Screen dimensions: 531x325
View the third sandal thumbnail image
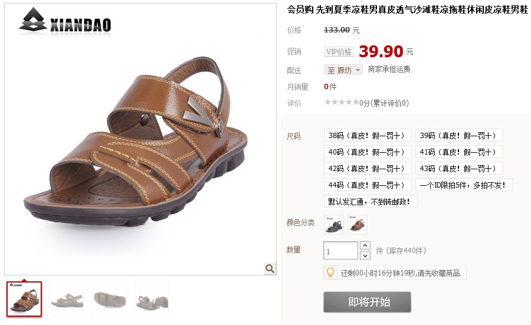coord(109,299)
